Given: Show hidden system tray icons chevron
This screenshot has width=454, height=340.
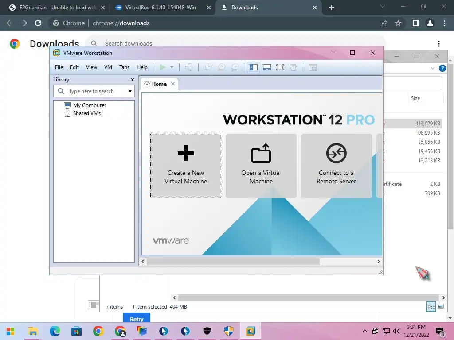Looking at the screenshot, I should [365, 331].
